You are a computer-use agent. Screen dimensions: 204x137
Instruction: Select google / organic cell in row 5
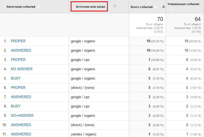(x=83, y=78)
